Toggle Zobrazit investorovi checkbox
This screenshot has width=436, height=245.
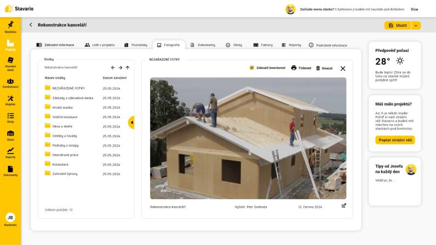click(x=251, y=68)
